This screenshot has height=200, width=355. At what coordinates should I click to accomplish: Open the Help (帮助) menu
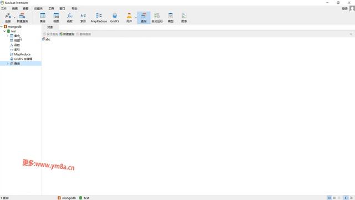point(74,8)
